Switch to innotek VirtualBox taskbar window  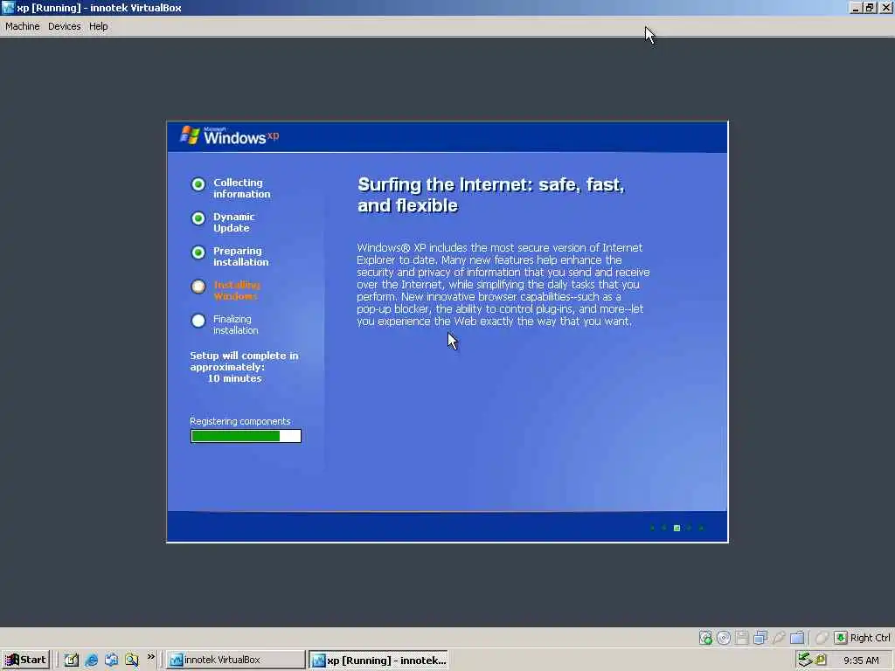(236, 660)
